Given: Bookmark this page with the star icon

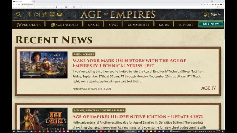Looking at the screenshot, I should coord(204,4).
